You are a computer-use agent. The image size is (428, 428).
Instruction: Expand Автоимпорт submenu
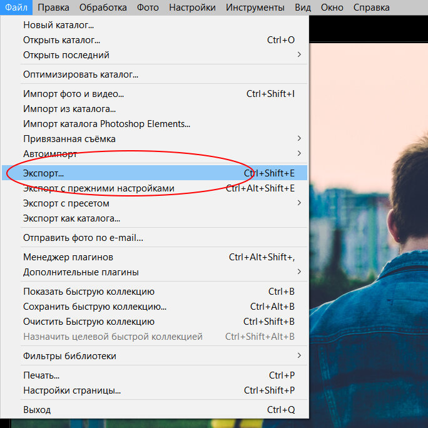coord(155,154)
